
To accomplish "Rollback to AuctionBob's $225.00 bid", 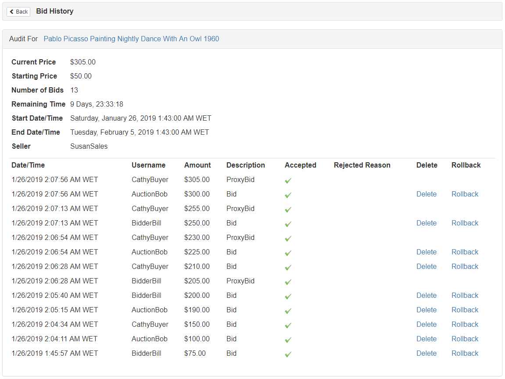I will (465, 252).
